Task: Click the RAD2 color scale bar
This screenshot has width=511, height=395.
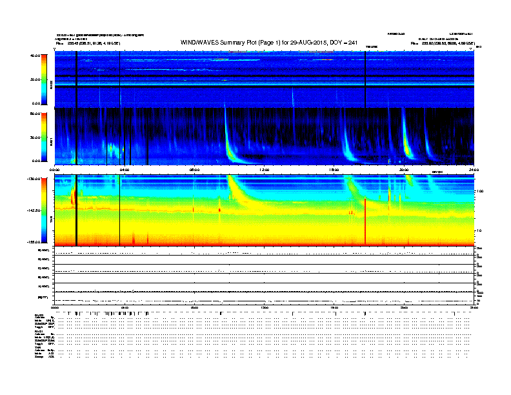Action: (x=44, y=79)
